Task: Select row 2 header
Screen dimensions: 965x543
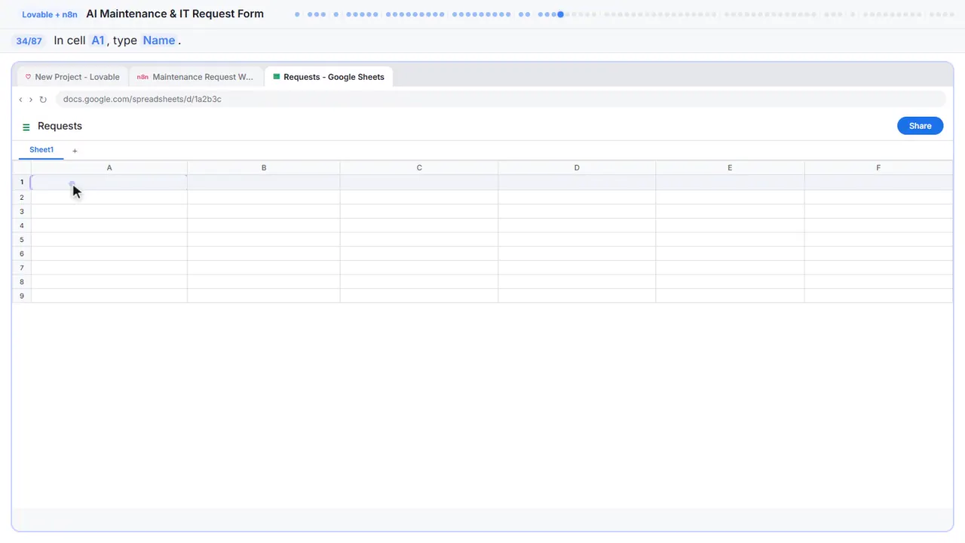Action: pyautogui.click(x=22, y=198)
